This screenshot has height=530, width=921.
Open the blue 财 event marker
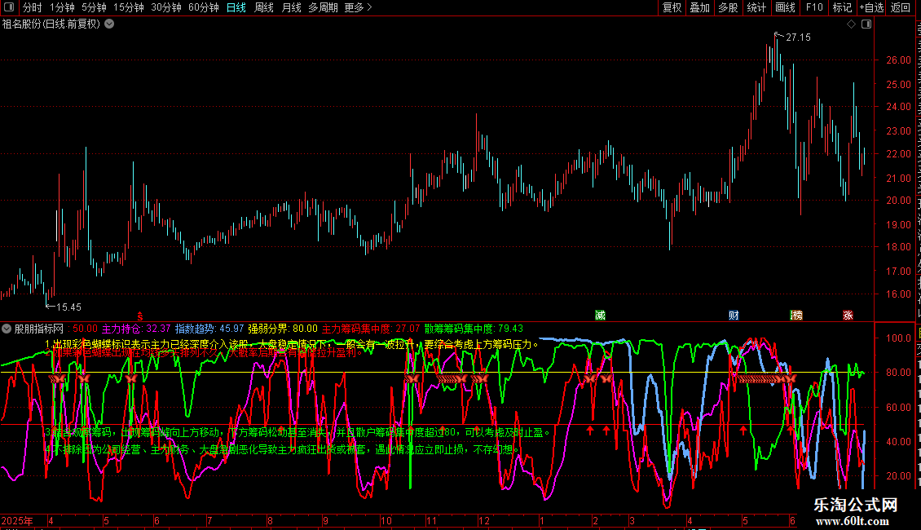pyautogui.click(x=734, y=316)
